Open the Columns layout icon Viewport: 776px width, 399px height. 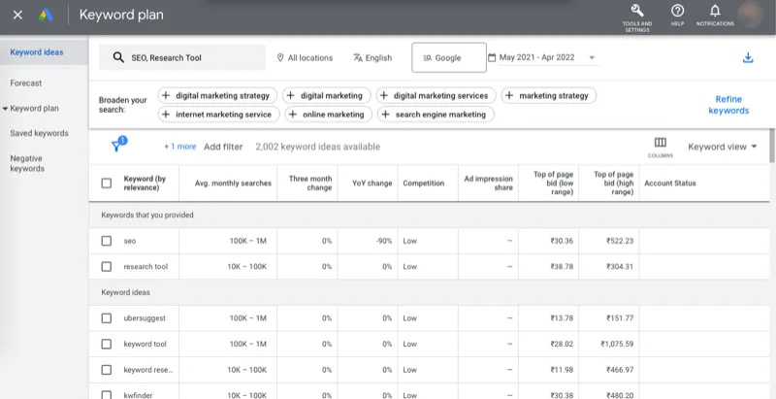tap(660, 144)
